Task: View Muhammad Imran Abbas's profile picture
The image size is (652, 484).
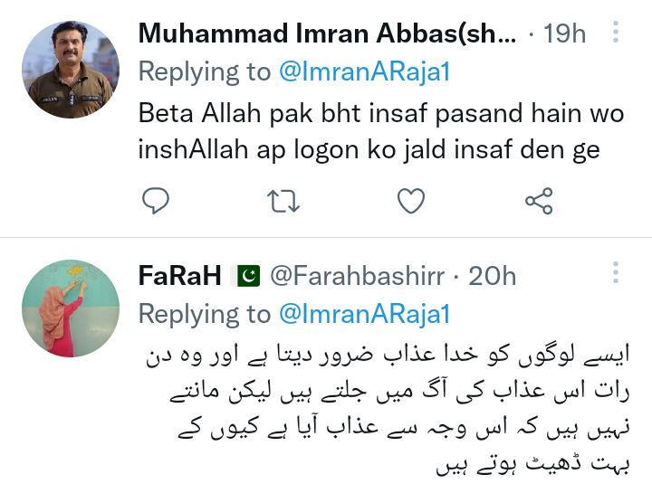Action: (71, 70)
